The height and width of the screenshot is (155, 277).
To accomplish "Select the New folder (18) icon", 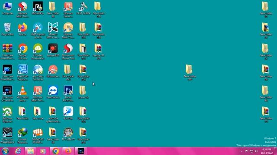I will coord(99,31).
